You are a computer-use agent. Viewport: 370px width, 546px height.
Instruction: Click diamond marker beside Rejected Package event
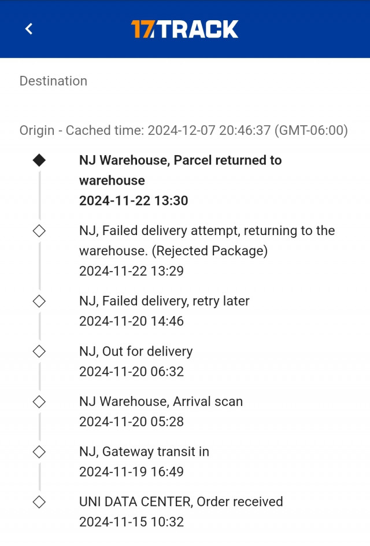[x=39, y=230]
